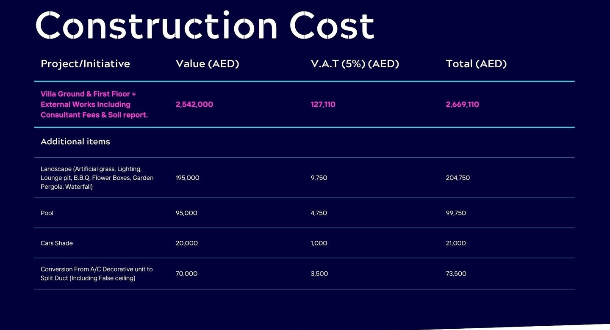Select the Cars Shade row label

pyautogui.click(x=57, y=243)
